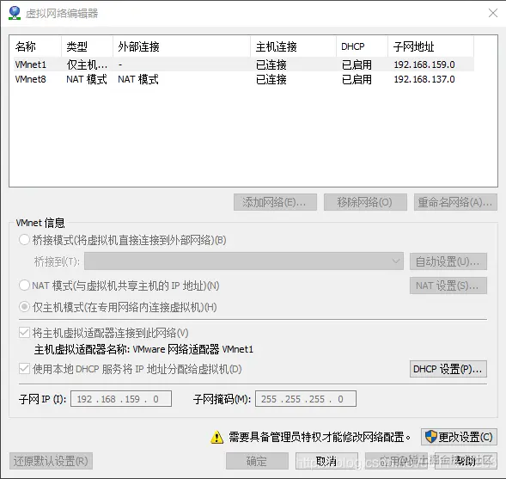Viewport: 506px width, 479px height.
Task: Click 取消 button
Action: point(326,461)
